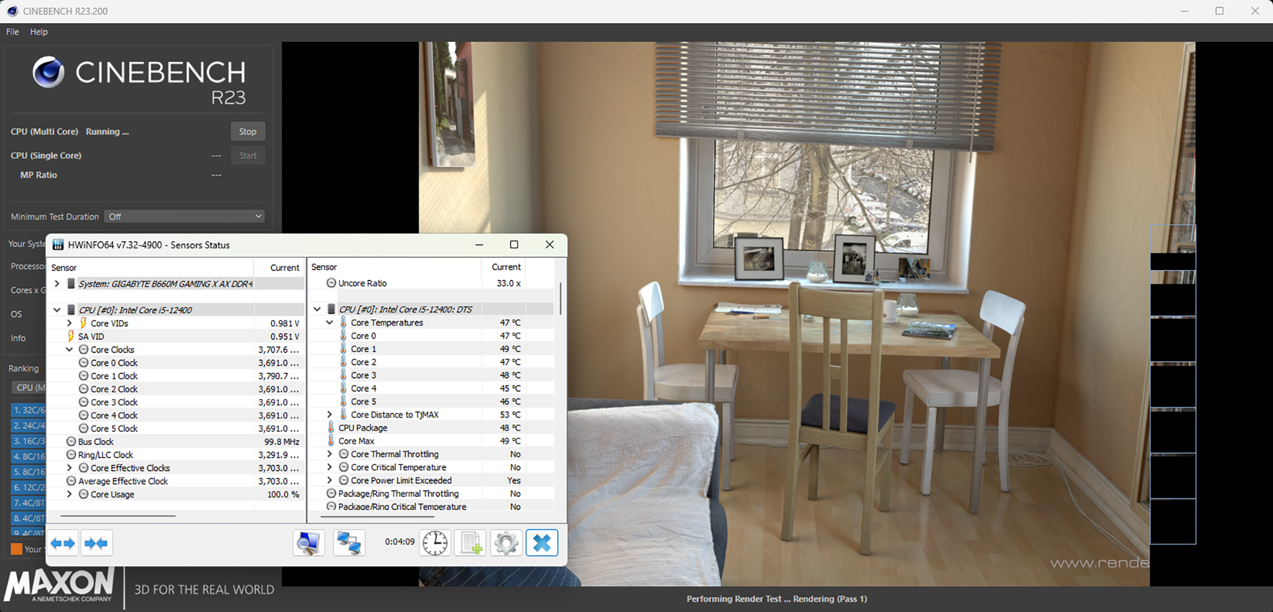Click the blue X close sensors icon

tap(542, 543)
